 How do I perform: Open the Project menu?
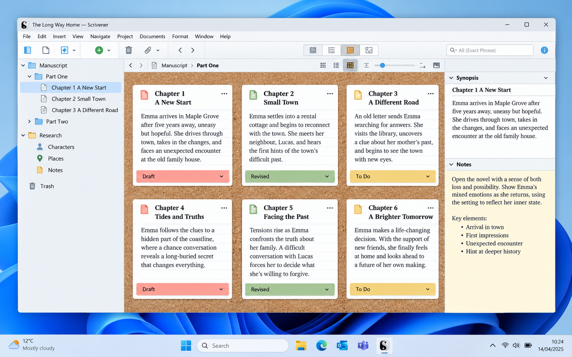coord(125,36)
